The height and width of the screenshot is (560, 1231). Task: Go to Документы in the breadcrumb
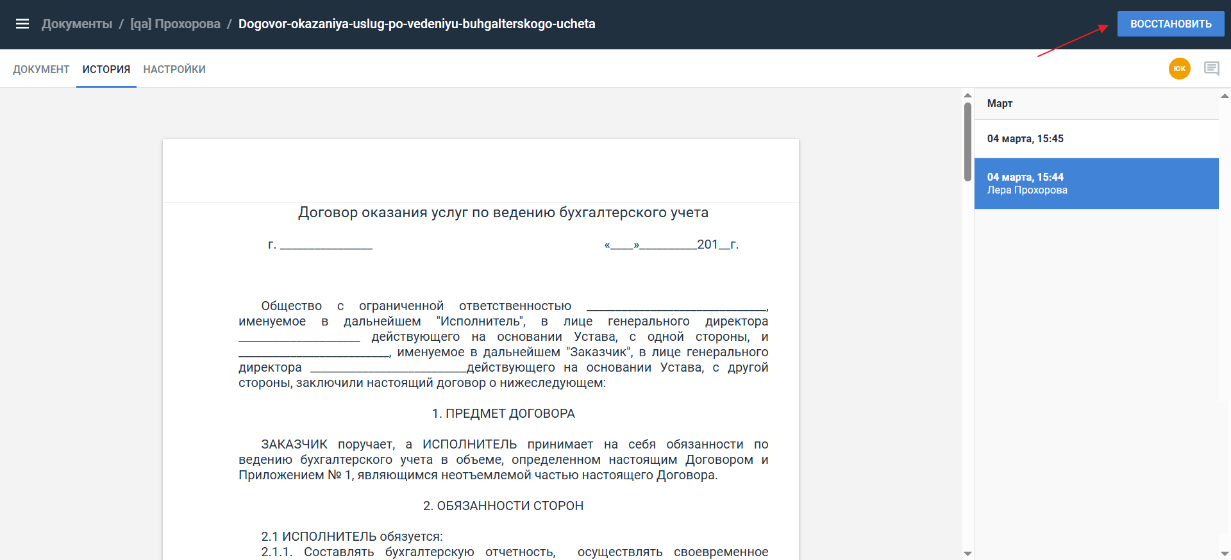pos(77,24)
